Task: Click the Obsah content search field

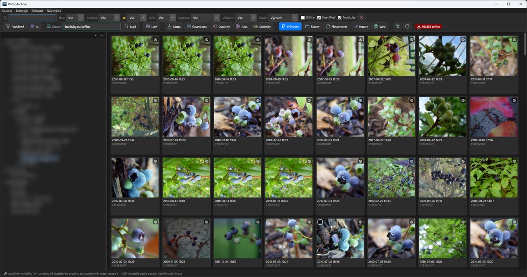Action: [x=91, y=26]
